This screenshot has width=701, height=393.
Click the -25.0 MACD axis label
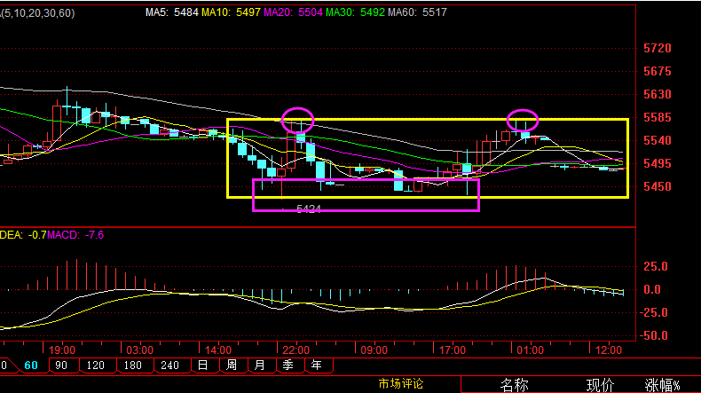pos(653,312)
